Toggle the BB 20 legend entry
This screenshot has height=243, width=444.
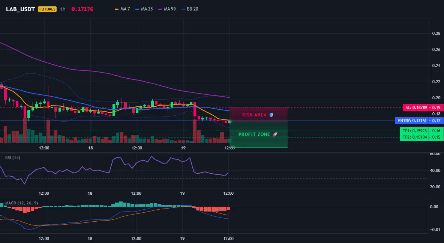click(190, 9)
